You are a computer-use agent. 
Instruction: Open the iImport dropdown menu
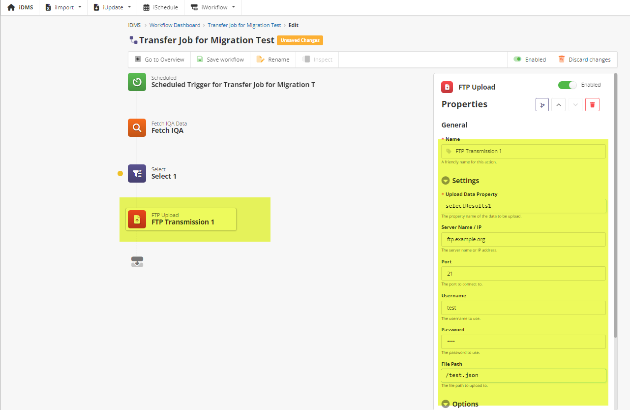(63, 7)
